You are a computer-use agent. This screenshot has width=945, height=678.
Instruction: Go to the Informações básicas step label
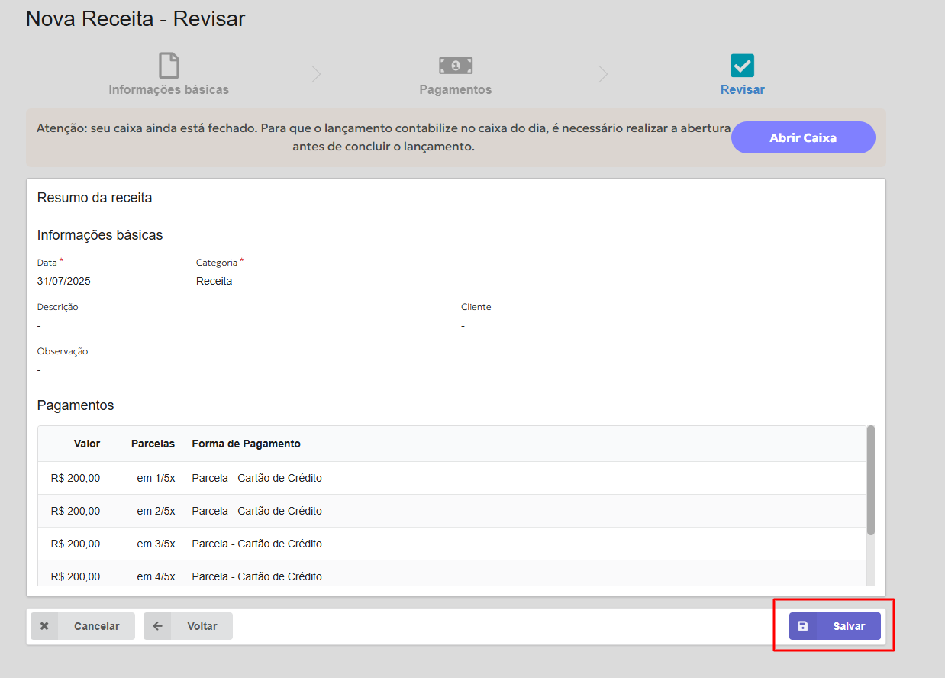pos(169,89)
